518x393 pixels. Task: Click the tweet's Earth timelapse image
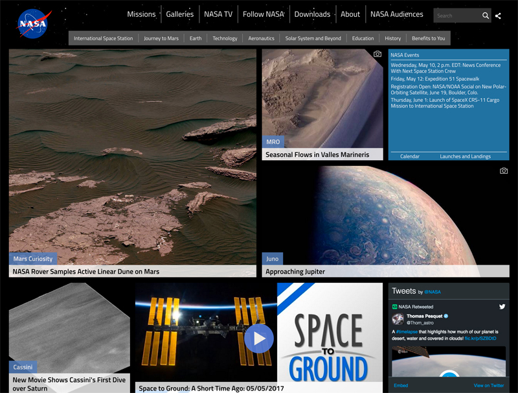point(449,361)
